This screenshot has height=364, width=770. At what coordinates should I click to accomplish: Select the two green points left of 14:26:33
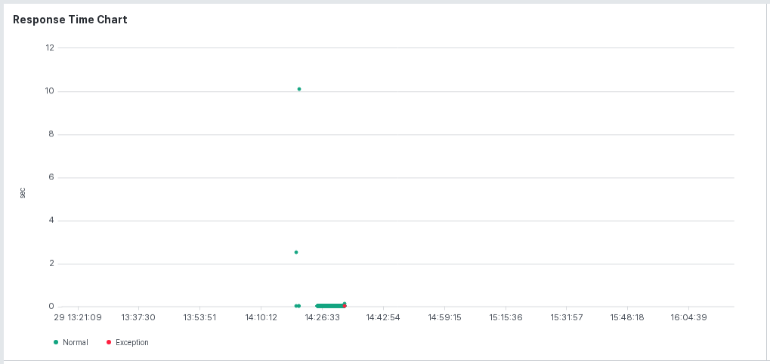point(298,306)
